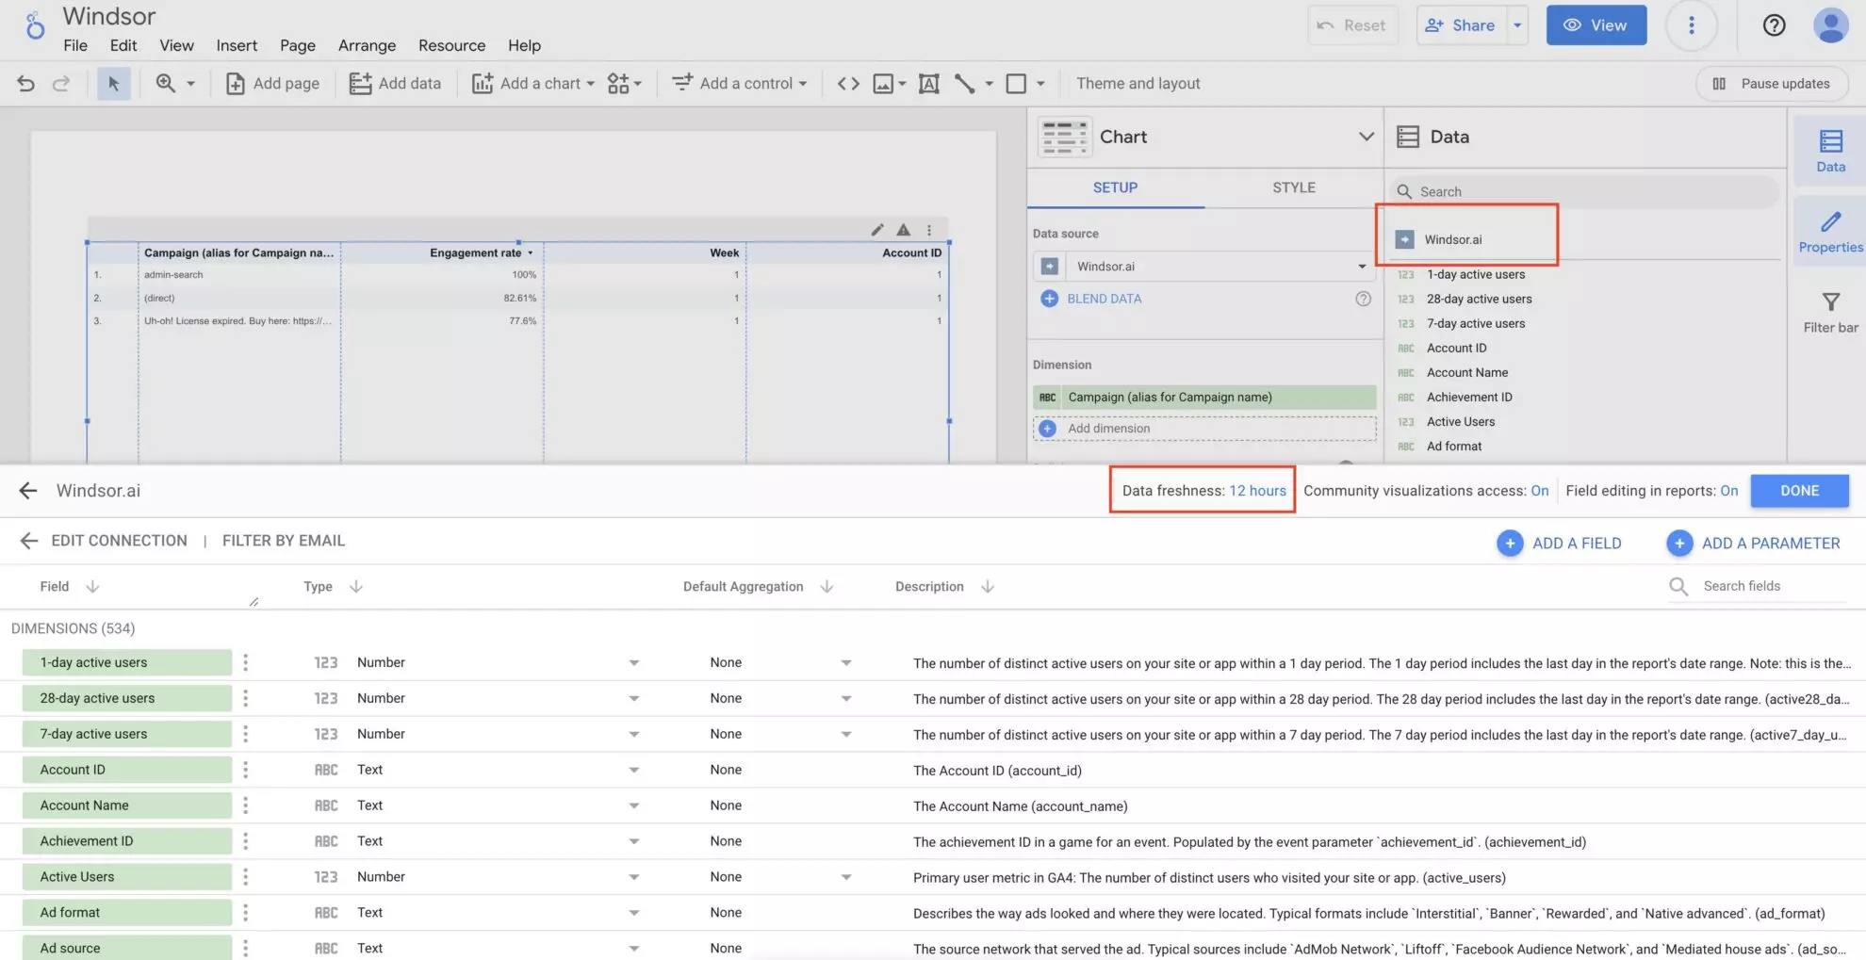Open the Filter bar icon
This screenshot has width=1866, height=960.
(x=1830, y=312)
